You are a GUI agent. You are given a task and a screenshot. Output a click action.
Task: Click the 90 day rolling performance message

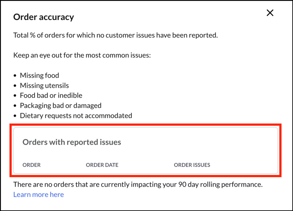click(138, 184)
